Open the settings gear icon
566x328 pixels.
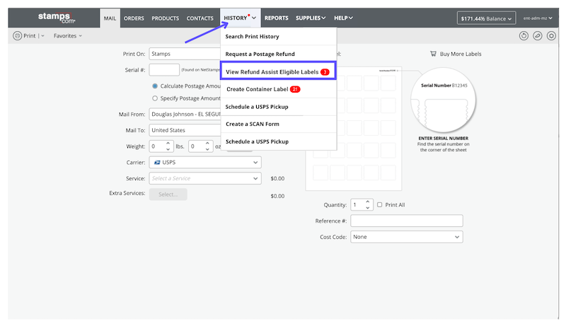(551, 36)
